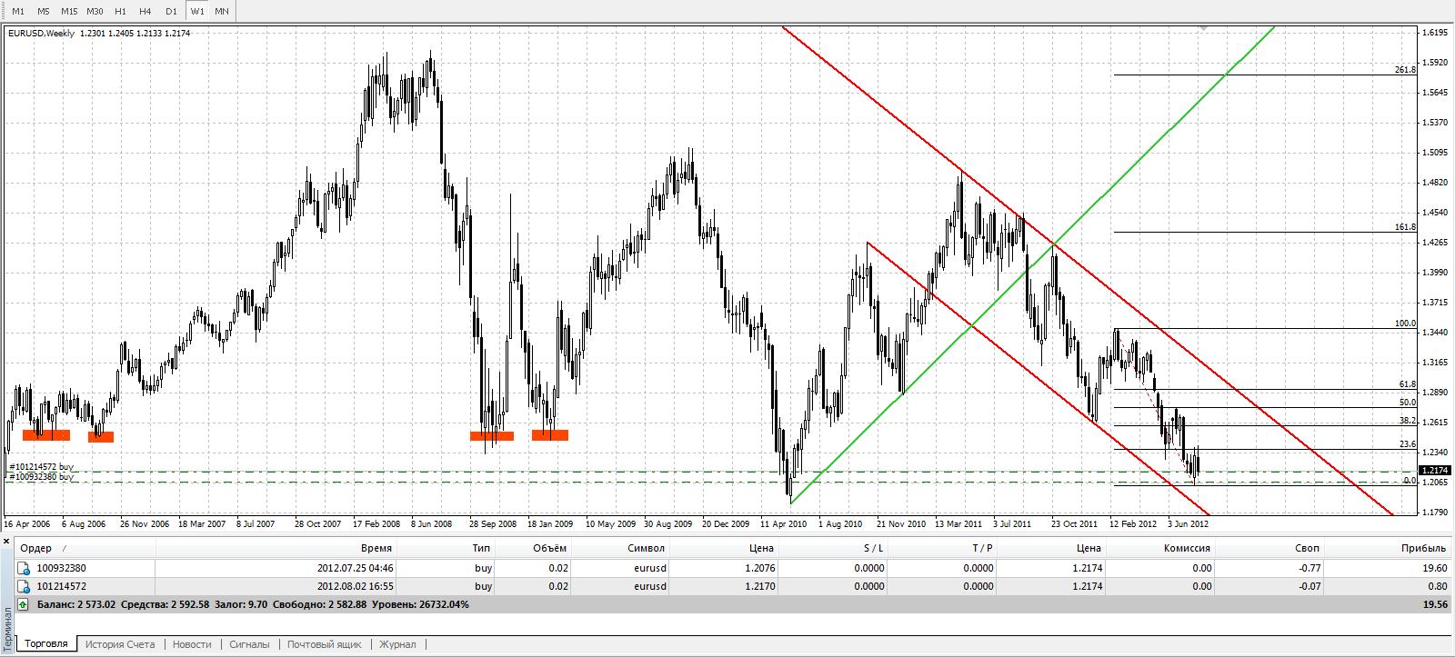
Task: Click the Fibonacci 38.2 level label
Action: click(1408, 421)
